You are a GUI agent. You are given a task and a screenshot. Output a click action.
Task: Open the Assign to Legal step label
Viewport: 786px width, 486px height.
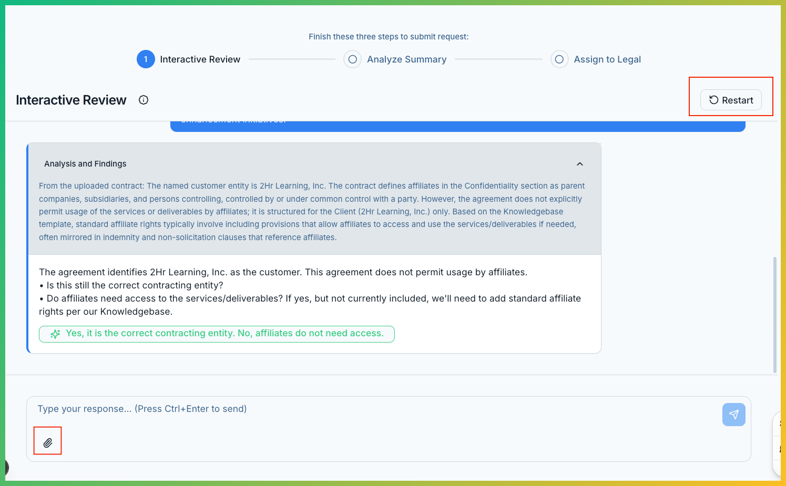coord(607,59)
